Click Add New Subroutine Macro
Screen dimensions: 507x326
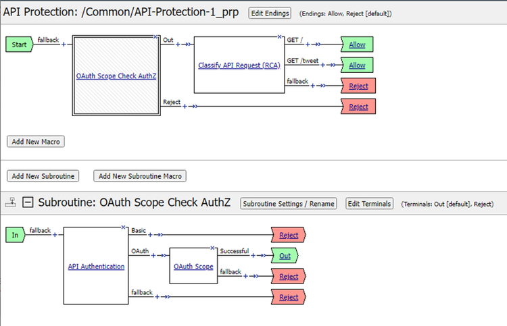pyautogui.click(x=139, y=175)
